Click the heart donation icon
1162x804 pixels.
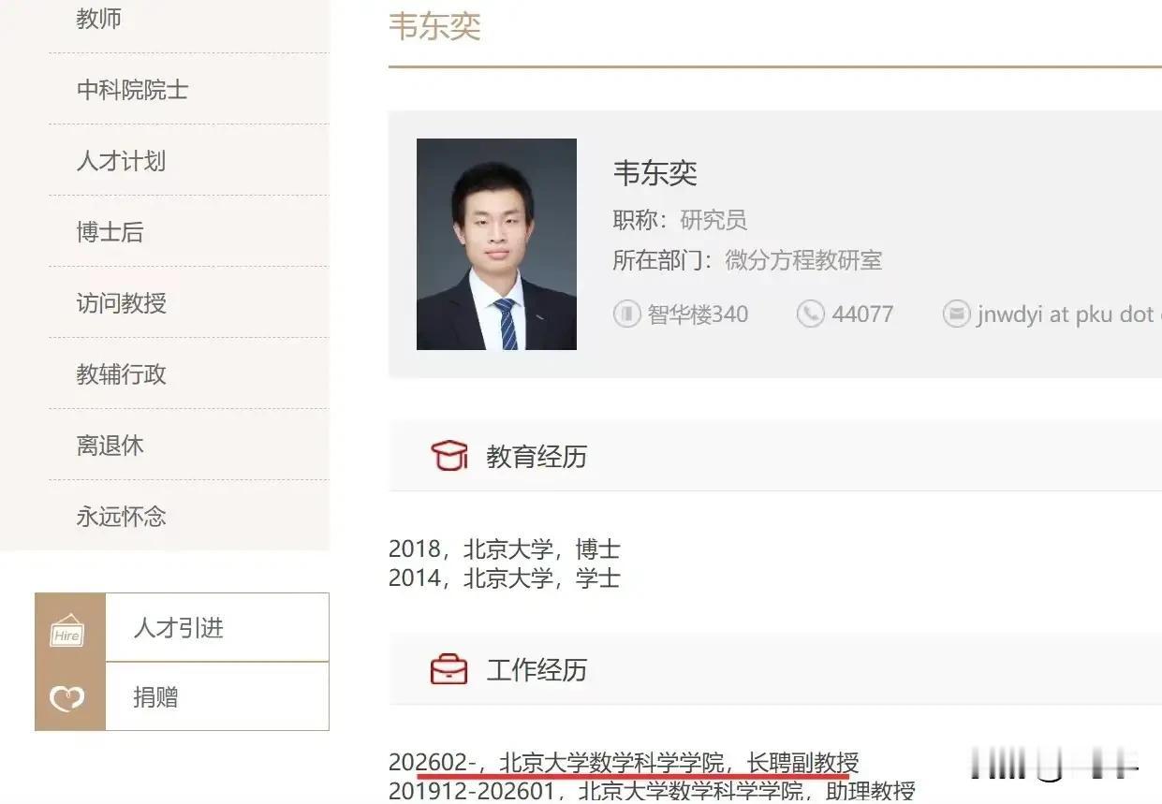coord(67,698)
